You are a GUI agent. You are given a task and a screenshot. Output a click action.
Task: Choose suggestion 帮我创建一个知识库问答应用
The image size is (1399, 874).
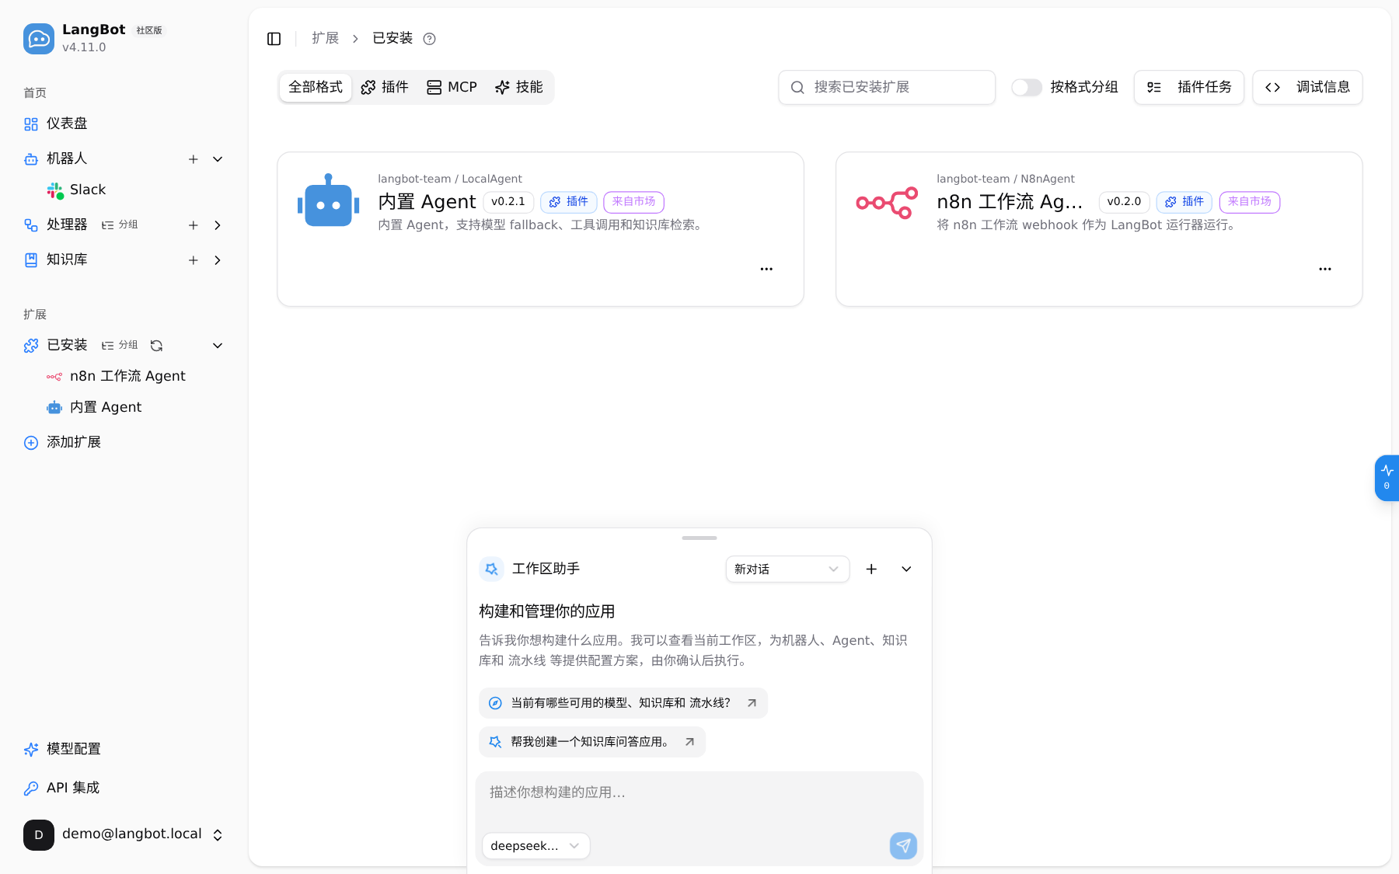(592, 742)
